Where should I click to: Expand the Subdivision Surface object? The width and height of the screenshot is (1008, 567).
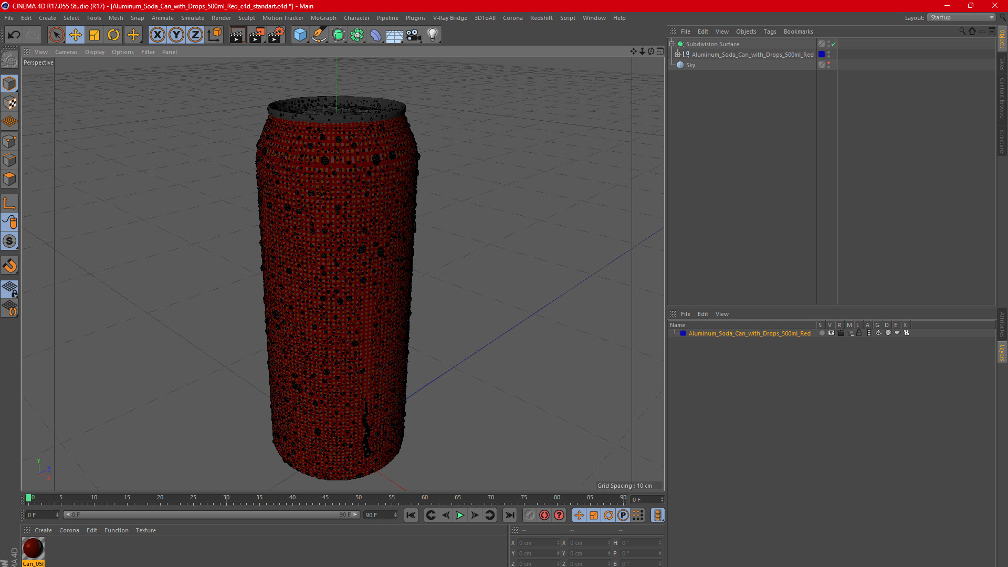672,44
